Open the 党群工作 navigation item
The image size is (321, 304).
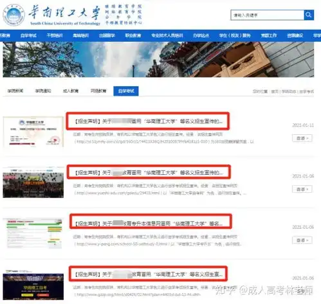[269, 35]
